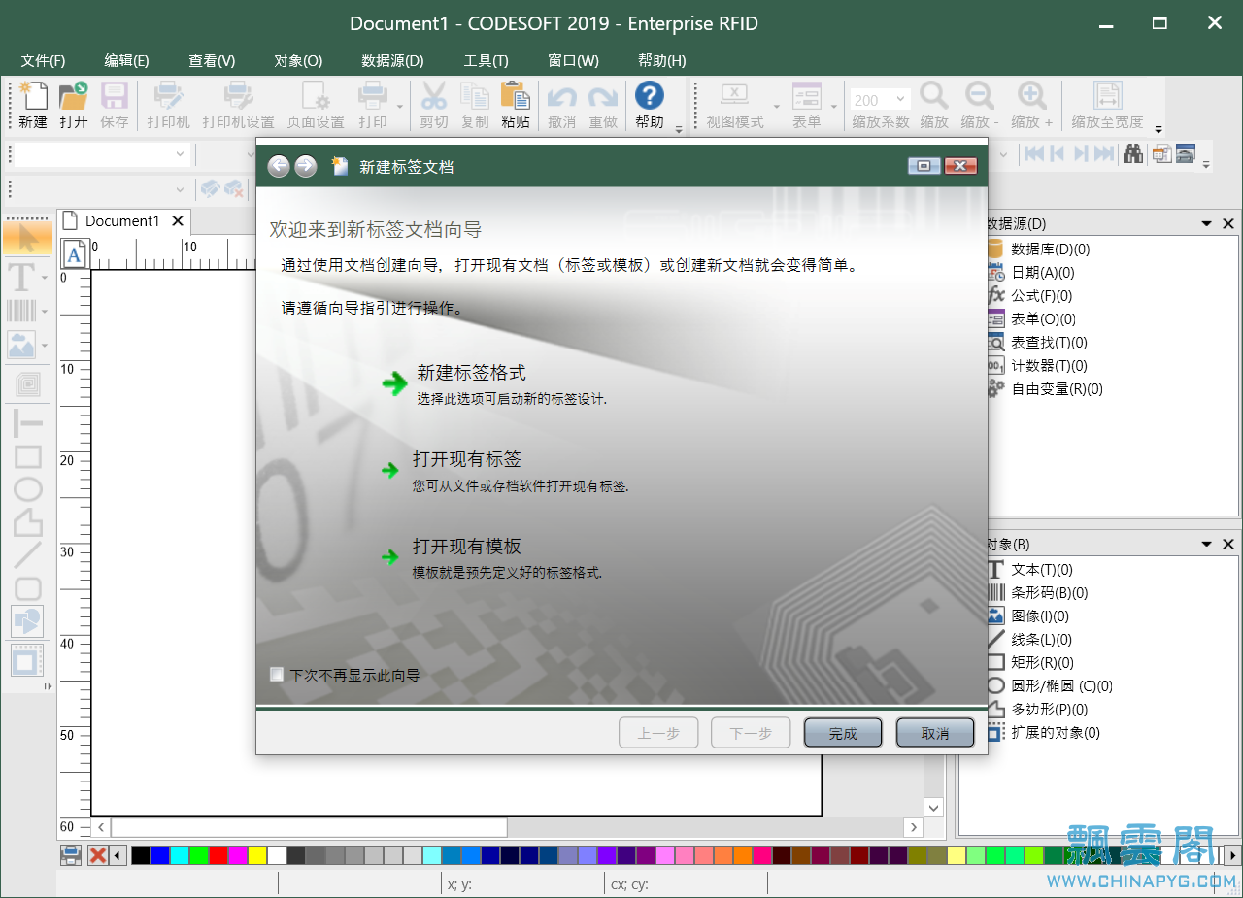
Task: Open the 视图模式 dropdown arrow
Action: pos(776,106)
